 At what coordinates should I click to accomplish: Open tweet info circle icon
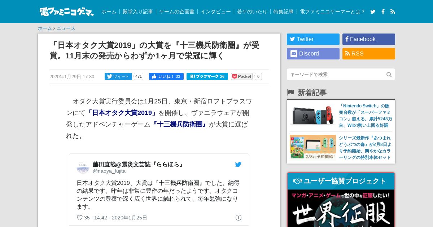(239, 218)
